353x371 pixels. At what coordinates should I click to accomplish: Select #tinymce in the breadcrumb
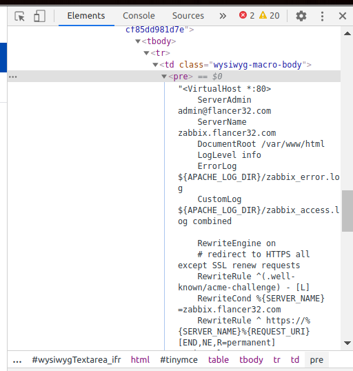(x=179, y=360)
